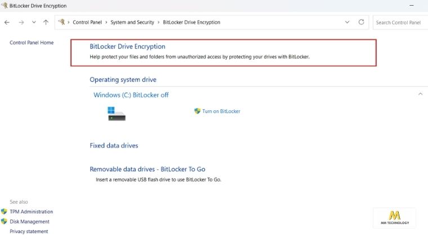
Task: Click the BitLocker key icon in address bar
Action: click(x=62, y=22)
